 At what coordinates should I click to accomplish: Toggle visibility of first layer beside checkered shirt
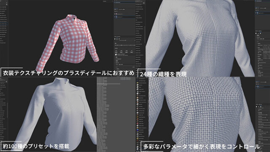click(115, 14)
